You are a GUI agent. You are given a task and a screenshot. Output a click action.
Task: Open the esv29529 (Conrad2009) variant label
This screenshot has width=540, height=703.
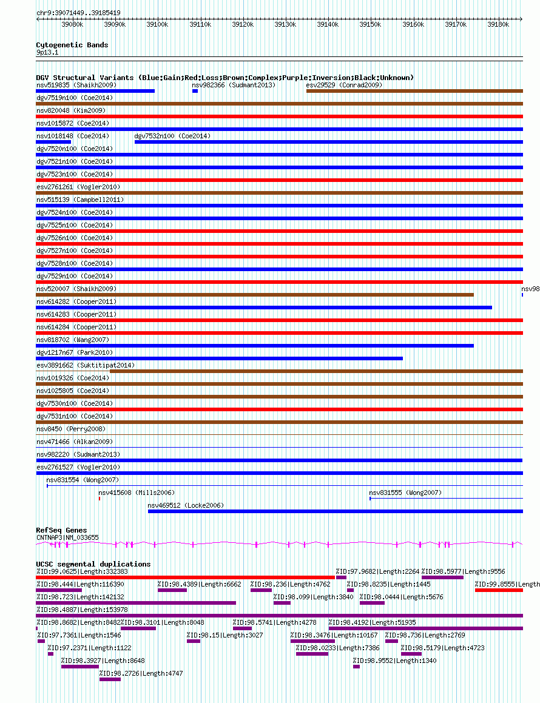344,85
